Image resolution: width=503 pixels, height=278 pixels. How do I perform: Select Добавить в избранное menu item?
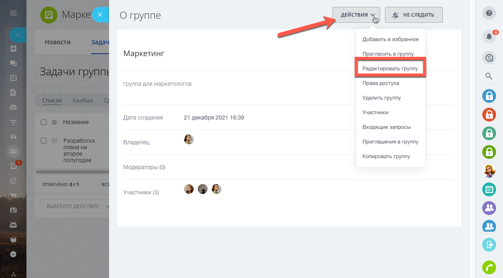[390, 39]
